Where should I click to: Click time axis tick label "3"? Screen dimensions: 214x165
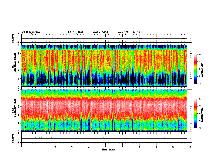click(72, 147)
